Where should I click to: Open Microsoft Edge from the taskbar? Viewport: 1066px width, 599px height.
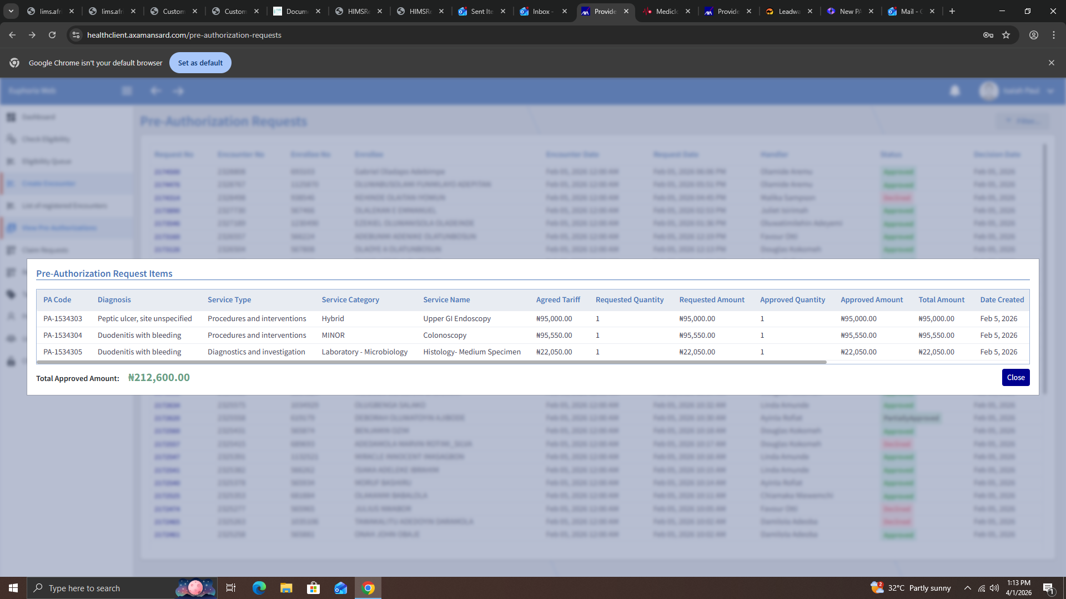[x=259, y=588]
